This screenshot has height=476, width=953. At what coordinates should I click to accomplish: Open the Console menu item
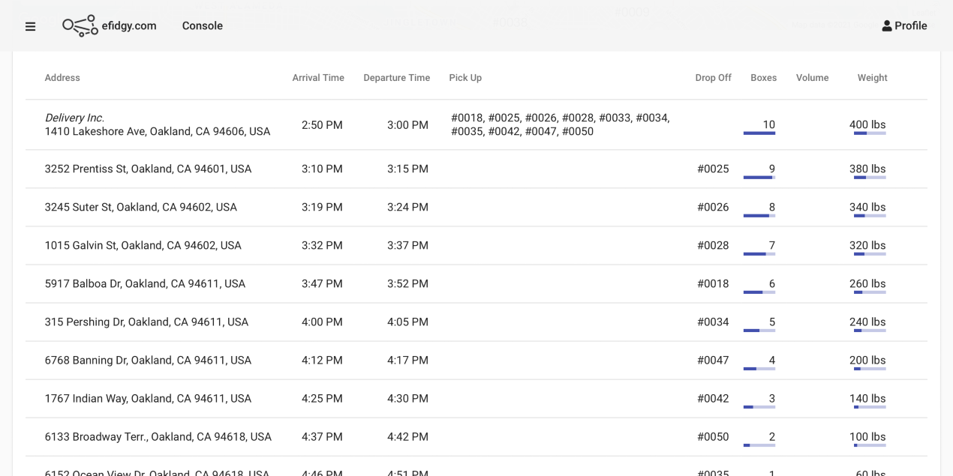[202, 26]
